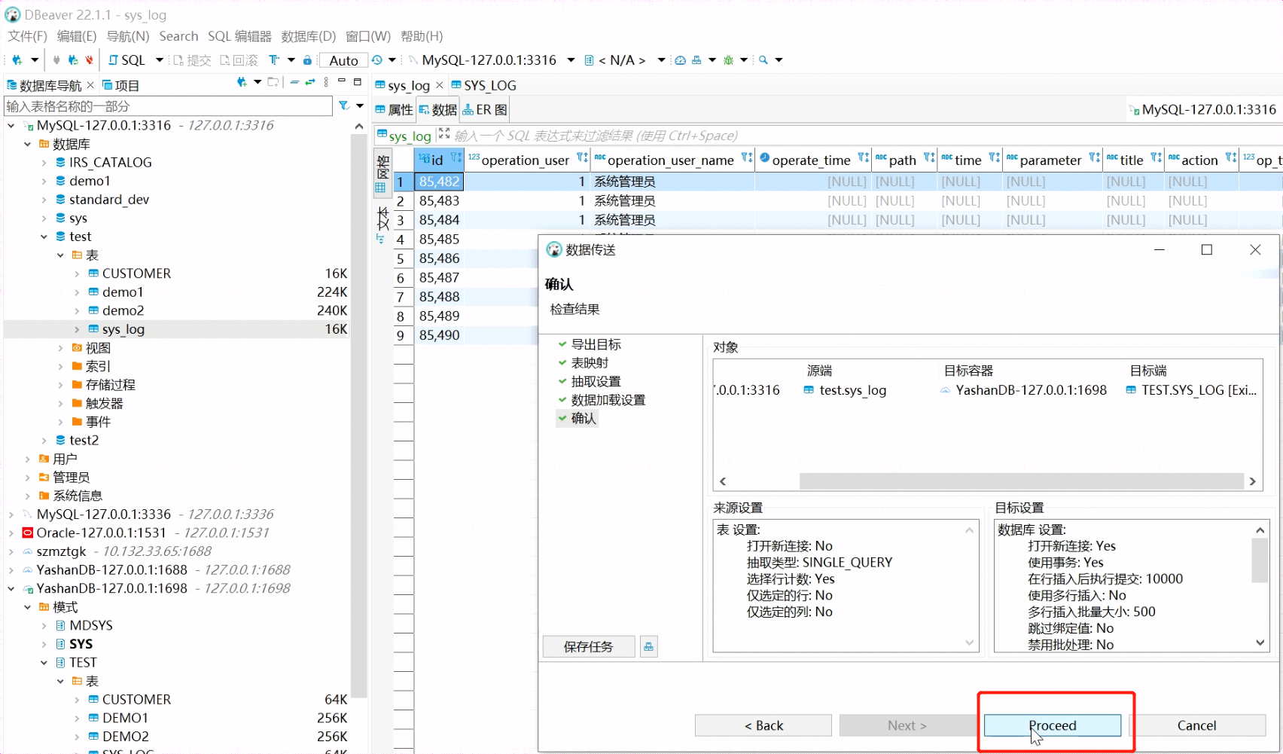Screen dimensions: 1283x754
Task: Expand the MDSYS schema node
Action: [x=44, y=625]
